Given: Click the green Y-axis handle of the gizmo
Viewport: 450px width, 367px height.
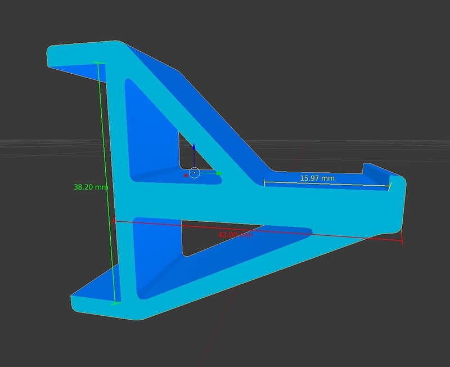Looking at the screenshot, I should (x=219, y=173).
